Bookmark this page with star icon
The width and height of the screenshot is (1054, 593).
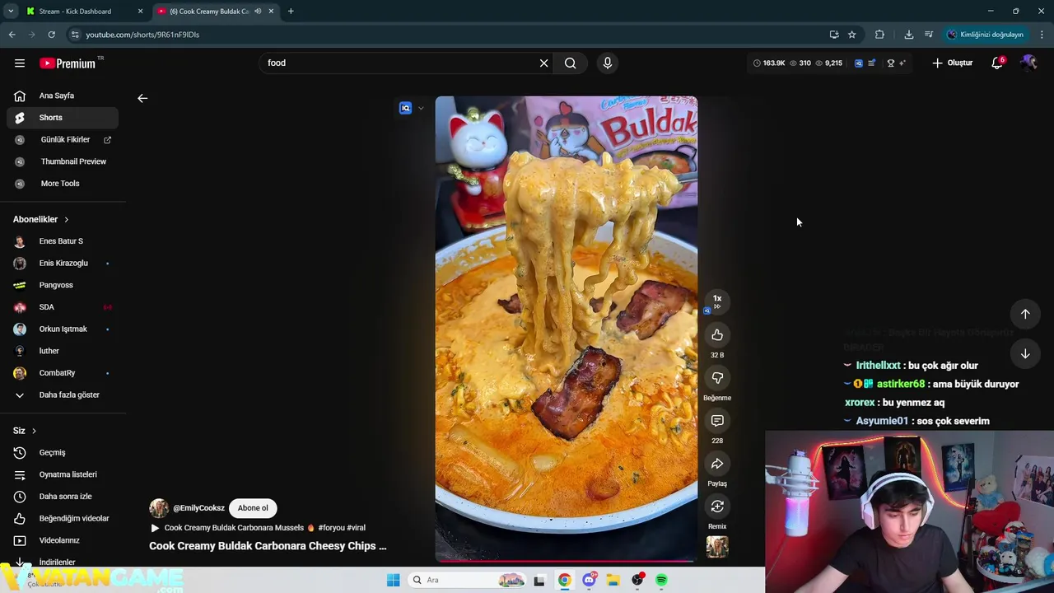[x=852, y=35]
